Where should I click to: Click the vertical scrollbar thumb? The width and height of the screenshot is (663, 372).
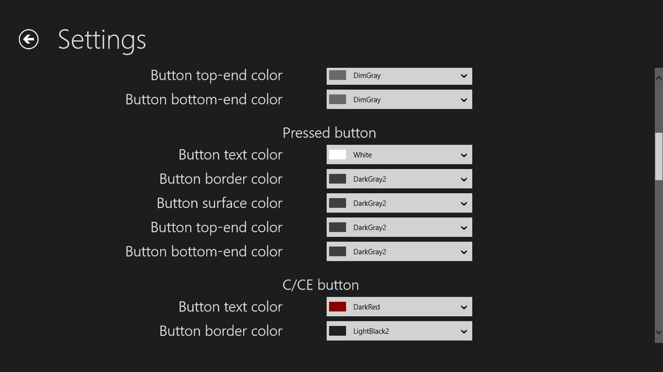coord(659,156)
